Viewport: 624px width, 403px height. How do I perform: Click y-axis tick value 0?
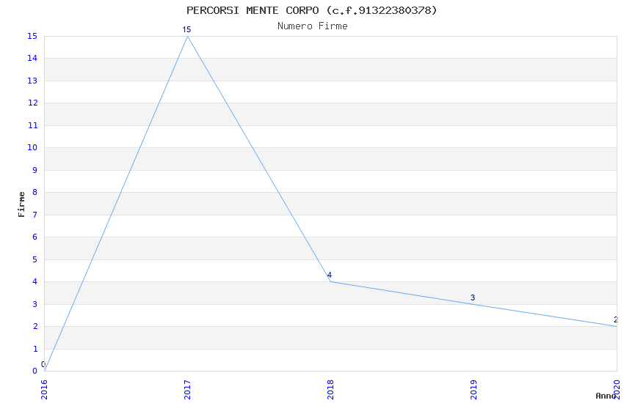tap(35, 371)
